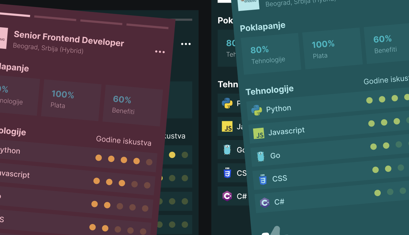Click Javascript JS icon on teal card
This screenshot has height=235, width=409.
pos(259,133)
